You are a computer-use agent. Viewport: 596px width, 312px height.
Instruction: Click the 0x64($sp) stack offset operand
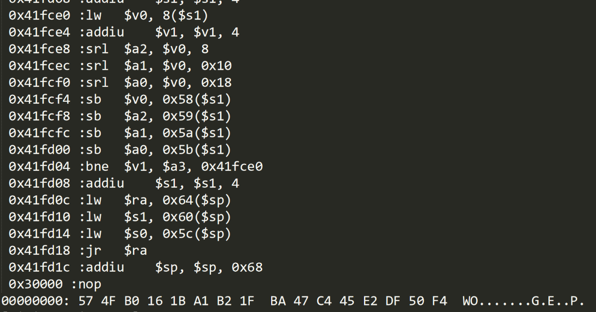pos(197,201)
